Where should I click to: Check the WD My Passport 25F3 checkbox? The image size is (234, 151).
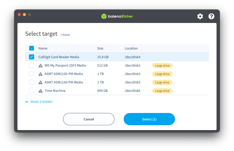point(32,66)
